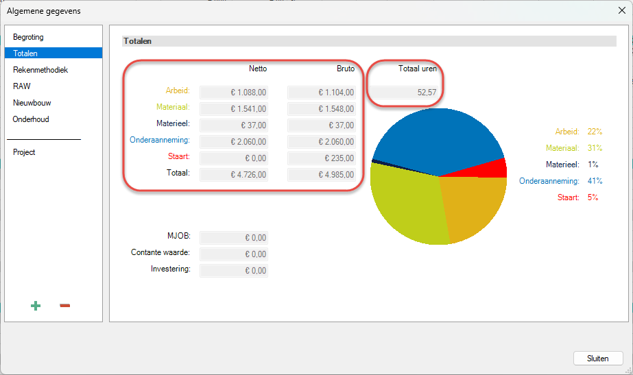Screen dimensions: 633x375
Task: Go to the Nieuwbouw section
Action: [32, 103]
